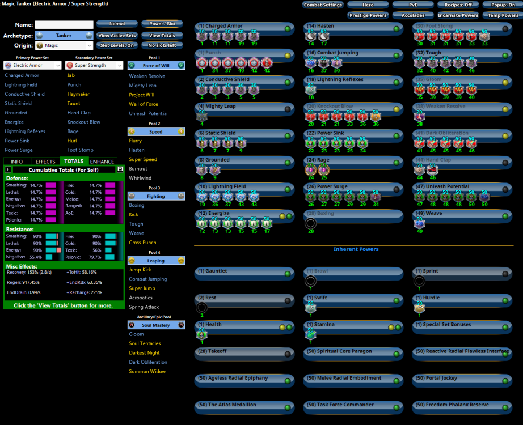Click the Stamina inherent power enhancement icon
523x425 pixels.
coord(311,335)
